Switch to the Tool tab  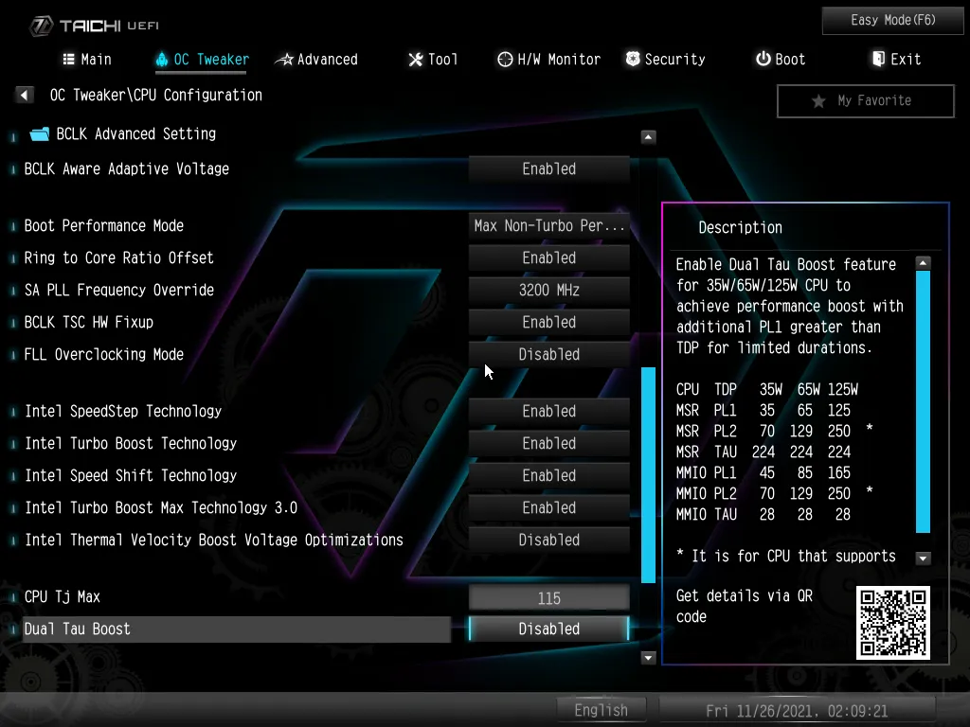point(433,60)
